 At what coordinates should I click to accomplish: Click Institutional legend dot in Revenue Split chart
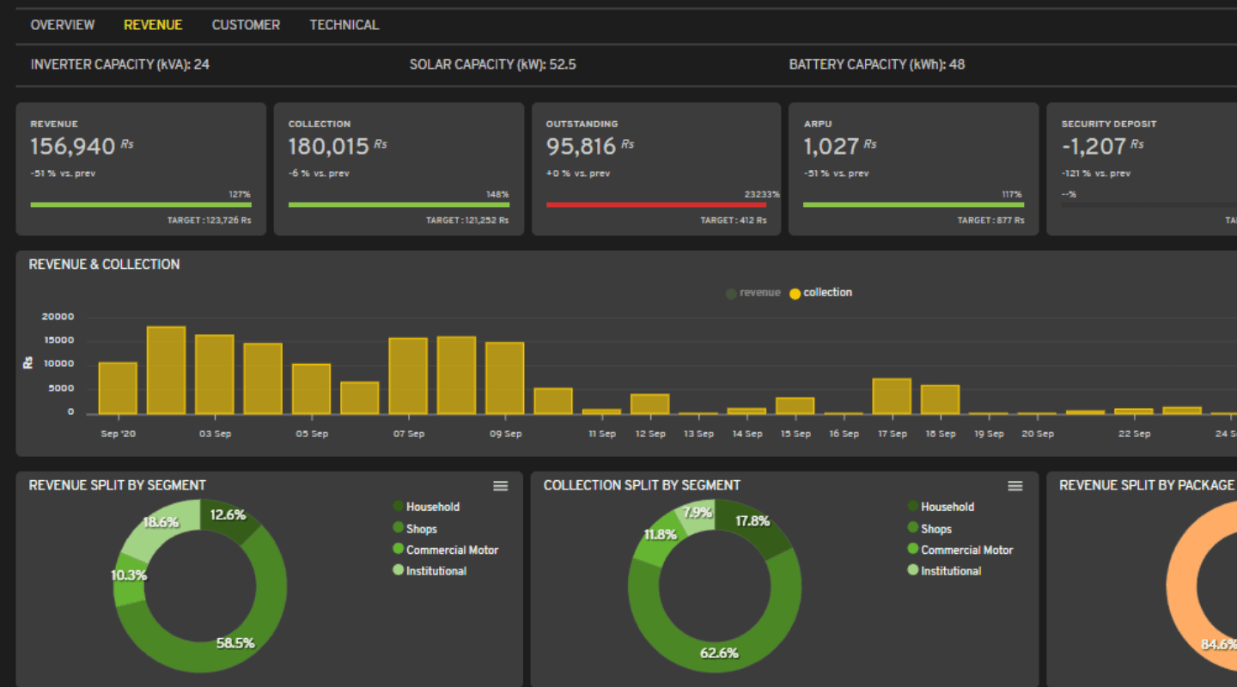point(398,570)
